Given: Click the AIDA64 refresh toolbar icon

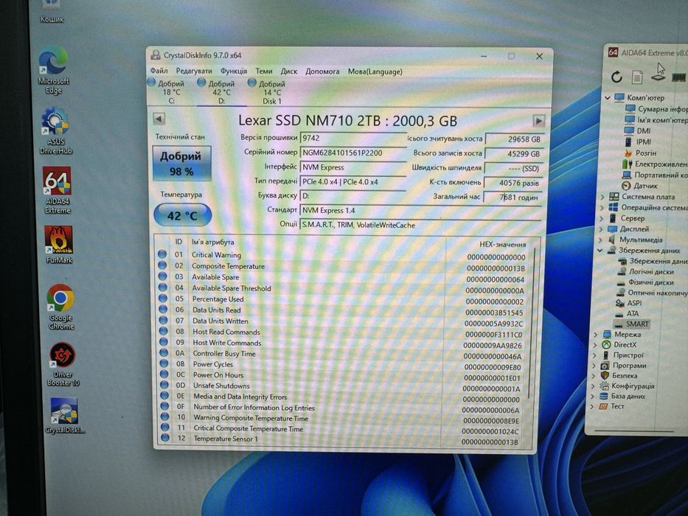Looking at the screenshot, I should click(616, 77).
